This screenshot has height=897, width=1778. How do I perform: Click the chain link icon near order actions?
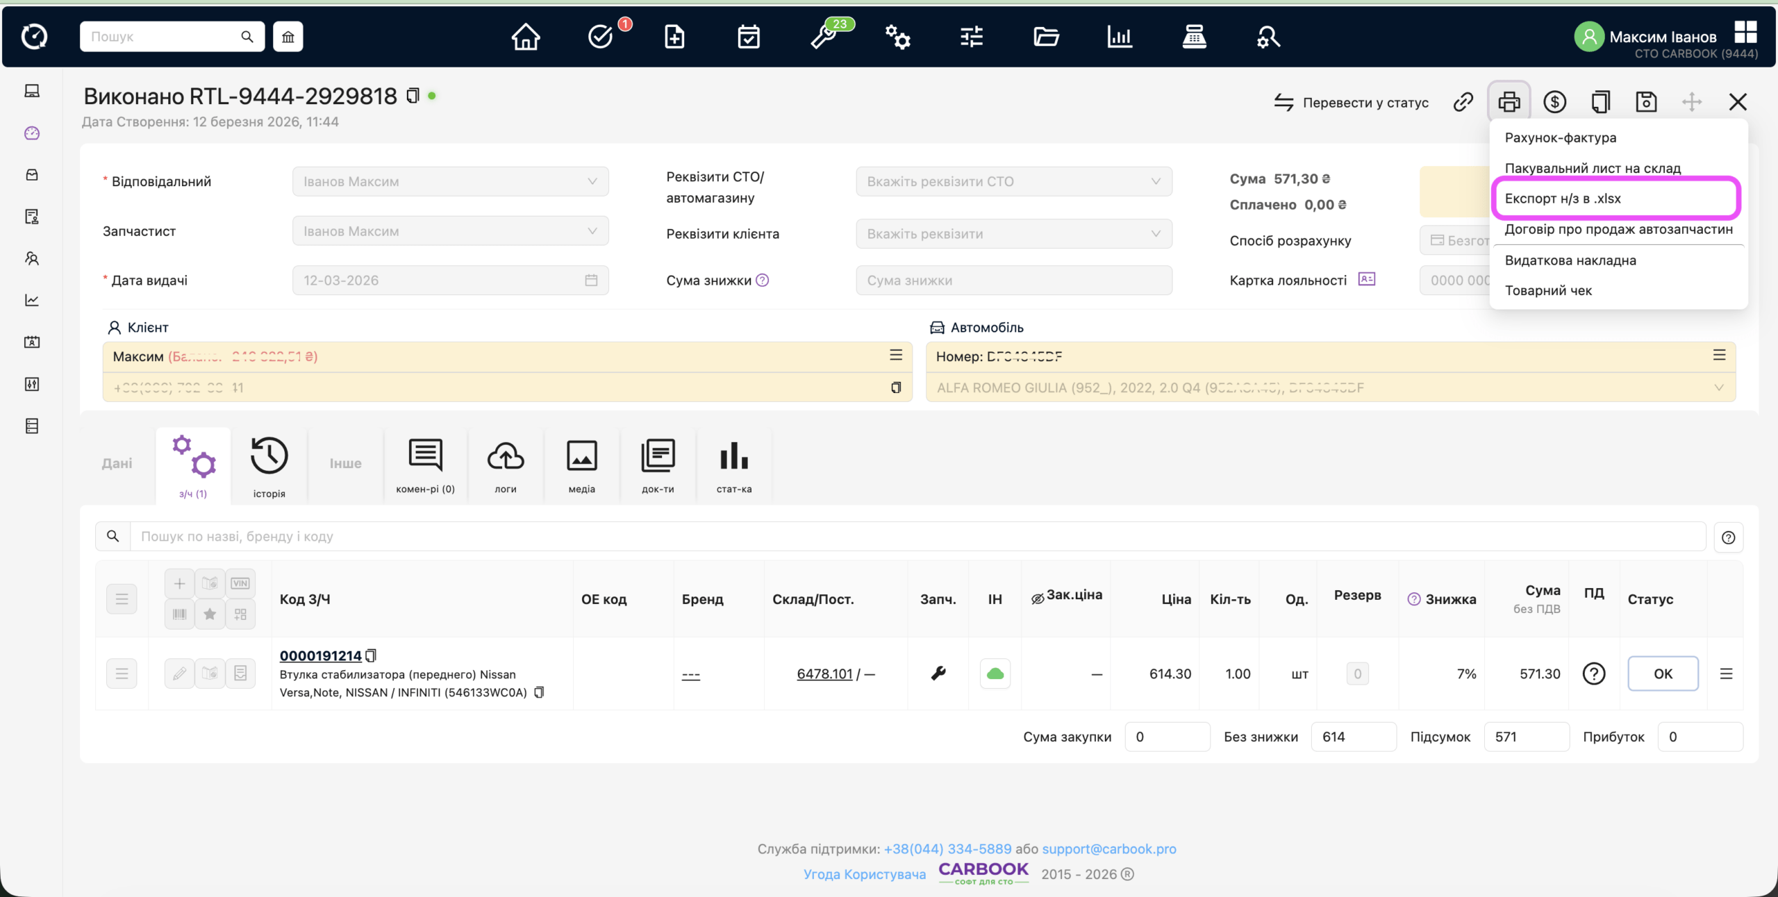(x=1463, y=101)
